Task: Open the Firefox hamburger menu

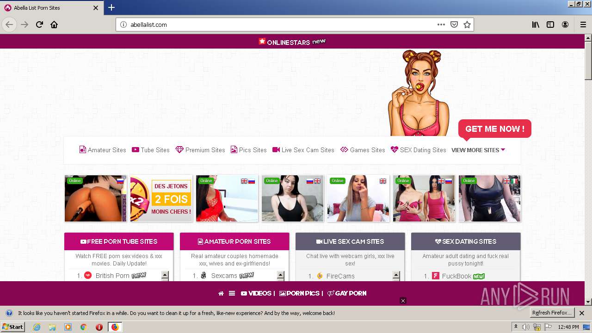Action: click(583, 25)
